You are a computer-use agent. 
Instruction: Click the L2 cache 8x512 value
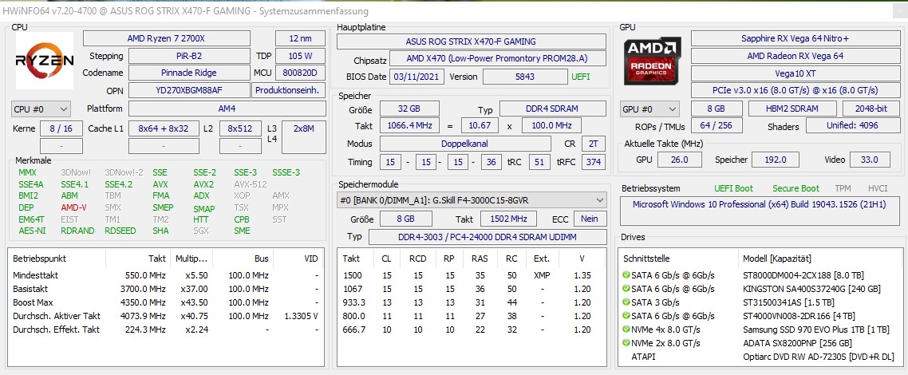tap(240, 128)
